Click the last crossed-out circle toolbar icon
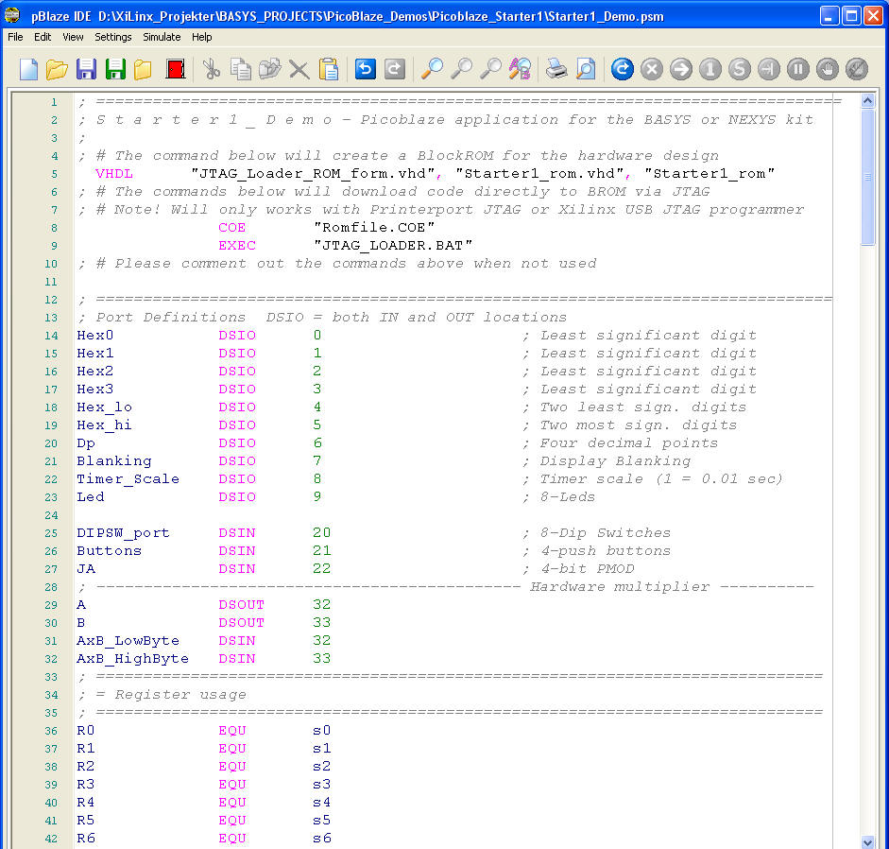This screenshot has height=849, width=889. 856,69
